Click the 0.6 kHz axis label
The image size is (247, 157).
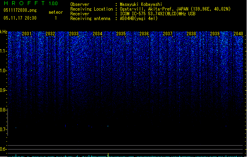(x=3, y=149)
